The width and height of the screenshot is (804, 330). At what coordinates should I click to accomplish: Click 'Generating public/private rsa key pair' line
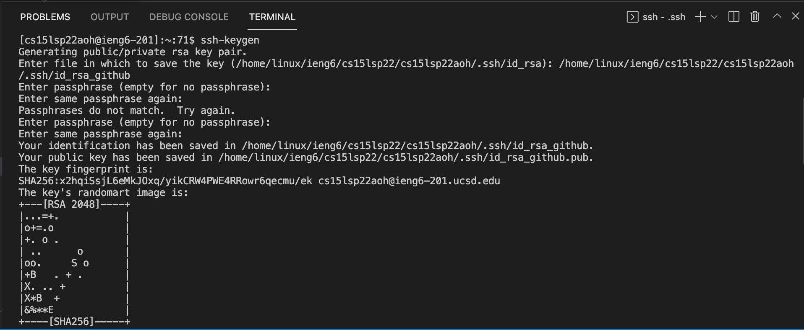(133, 52)
